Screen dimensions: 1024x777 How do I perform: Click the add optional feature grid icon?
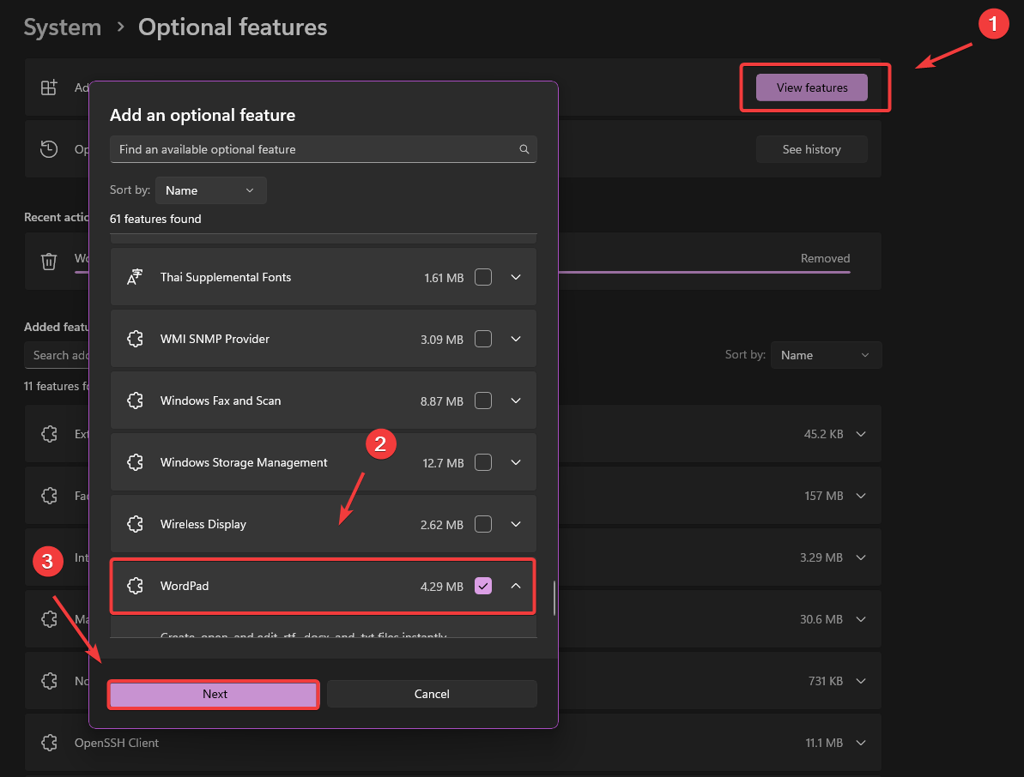pyautogui.click(x=50, y=87)
